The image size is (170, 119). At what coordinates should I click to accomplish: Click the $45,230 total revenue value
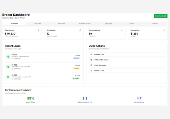click(10, 34)
